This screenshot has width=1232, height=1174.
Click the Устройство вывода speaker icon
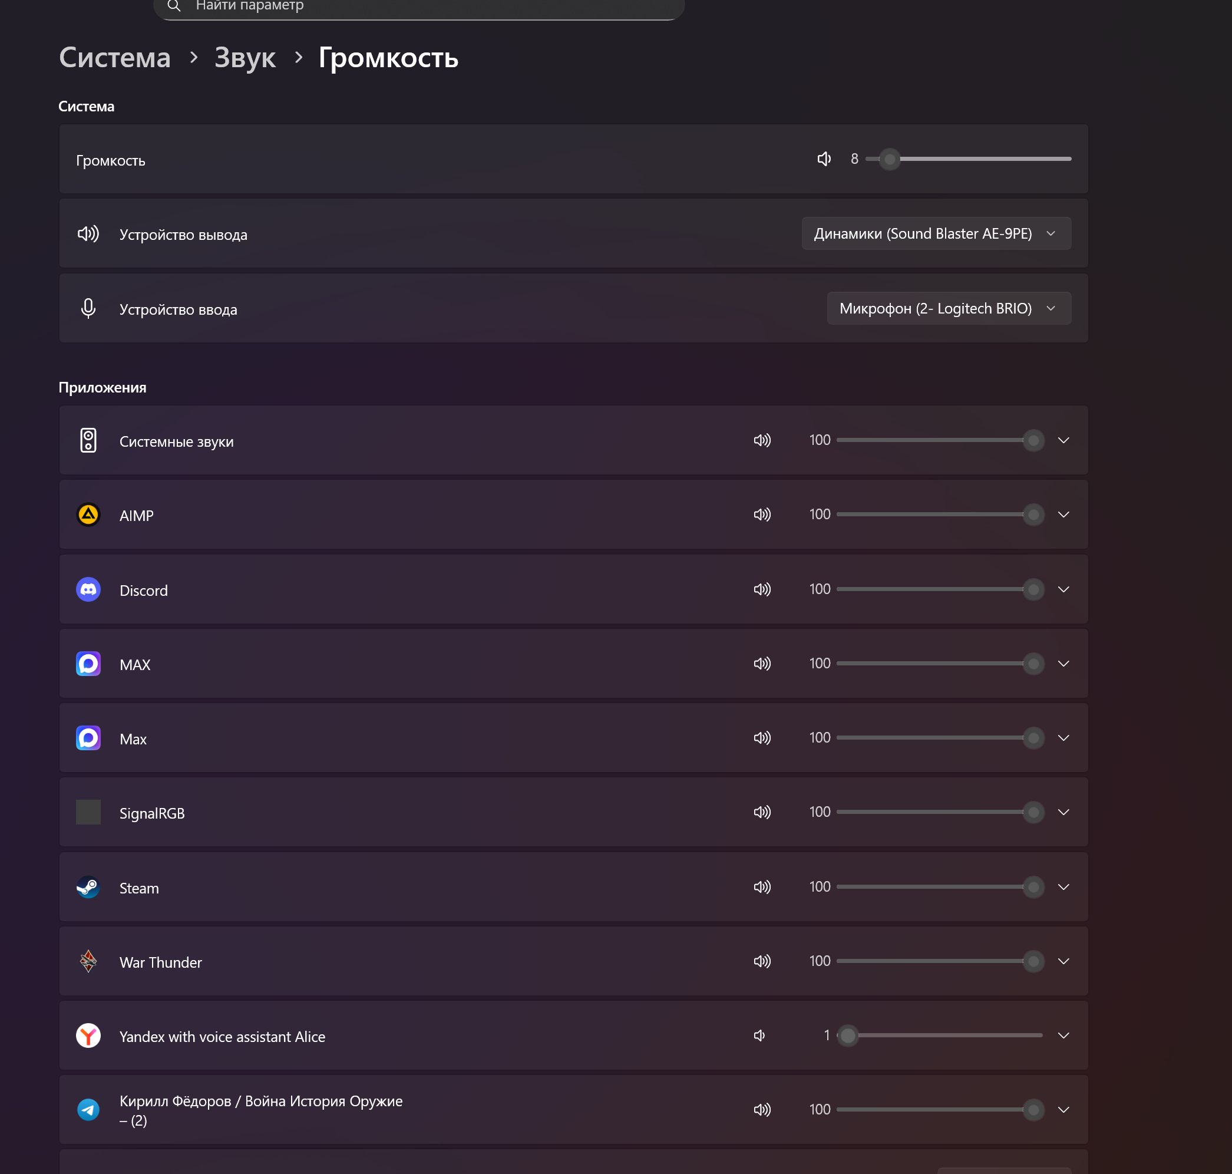pyautogui.click(x=88, y=234)
